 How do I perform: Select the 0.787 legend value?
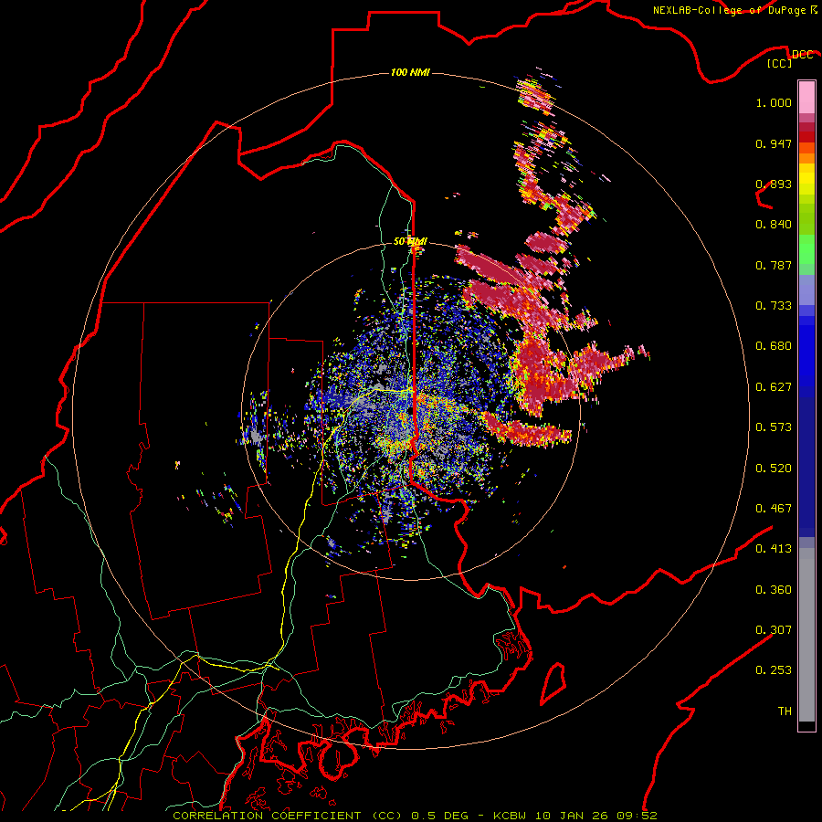pos(774,265)
